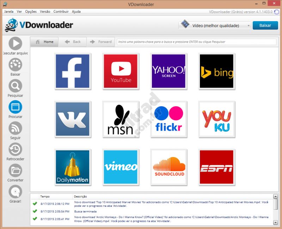Click the spinning status icon beside the version text

(x=276, y=12)
